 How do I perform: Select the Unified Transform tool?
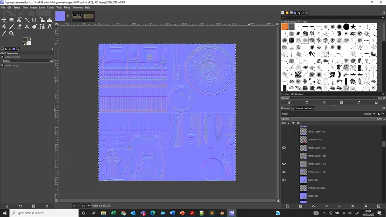coord(42,20)
